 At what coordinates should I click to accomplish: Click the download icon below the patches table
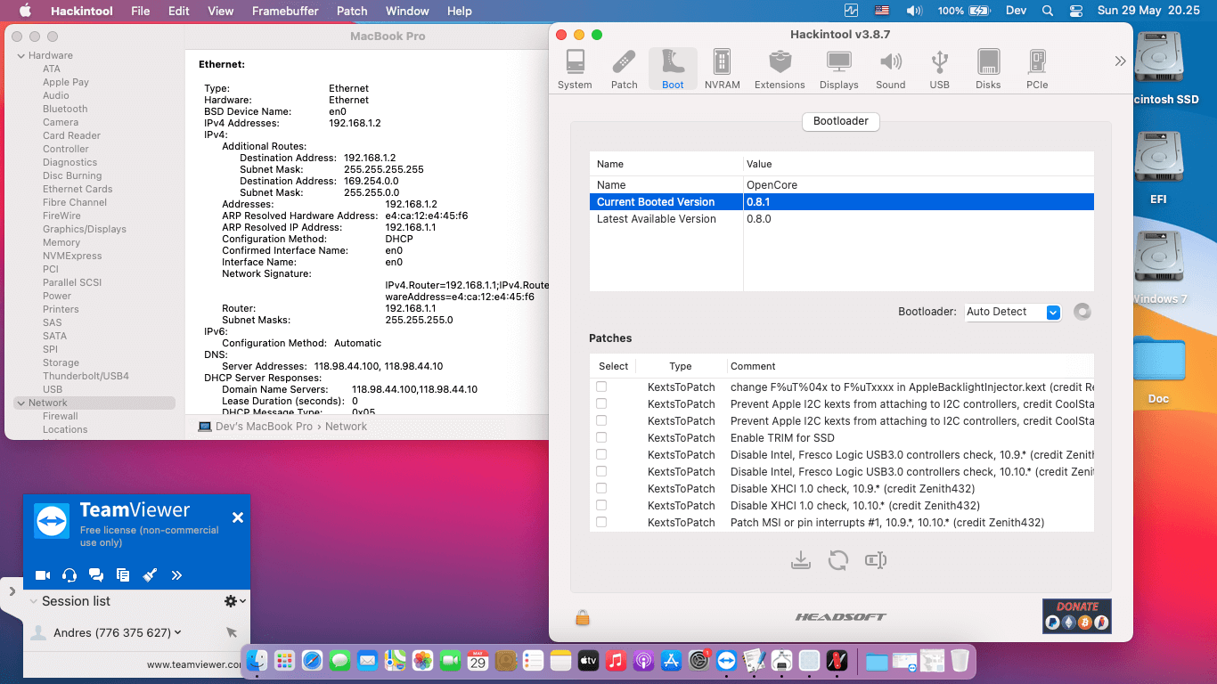coord(801,560)
